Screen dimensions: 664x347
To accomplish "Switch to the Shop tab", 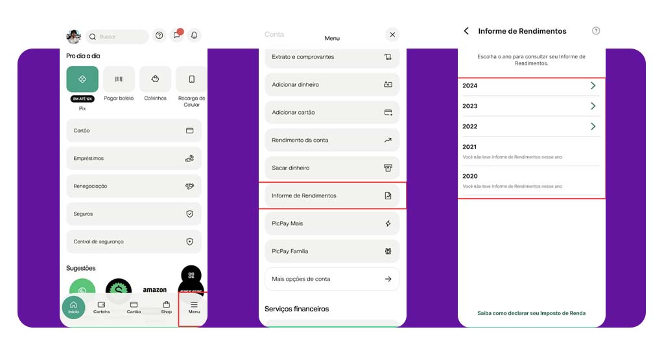I will pyautogui.click(x=167, y=308).
